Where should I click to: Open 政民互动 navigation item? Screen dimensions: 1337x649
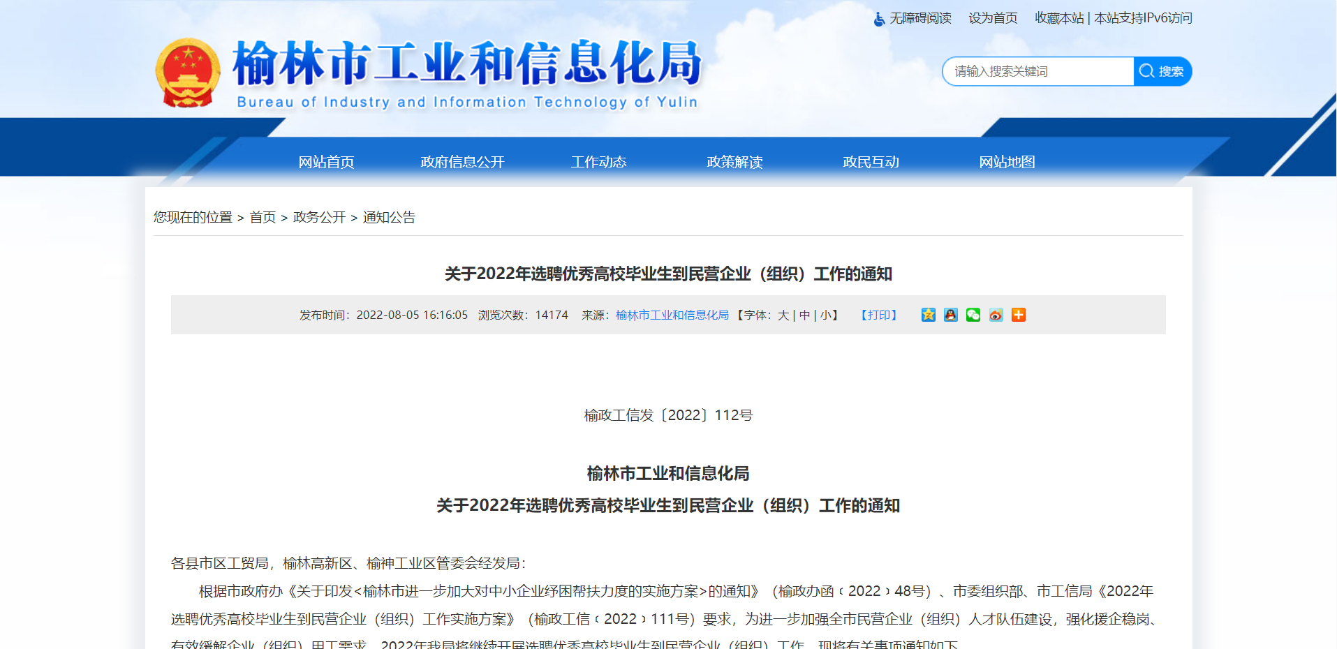pyautogui.click(x=871, y=162)
